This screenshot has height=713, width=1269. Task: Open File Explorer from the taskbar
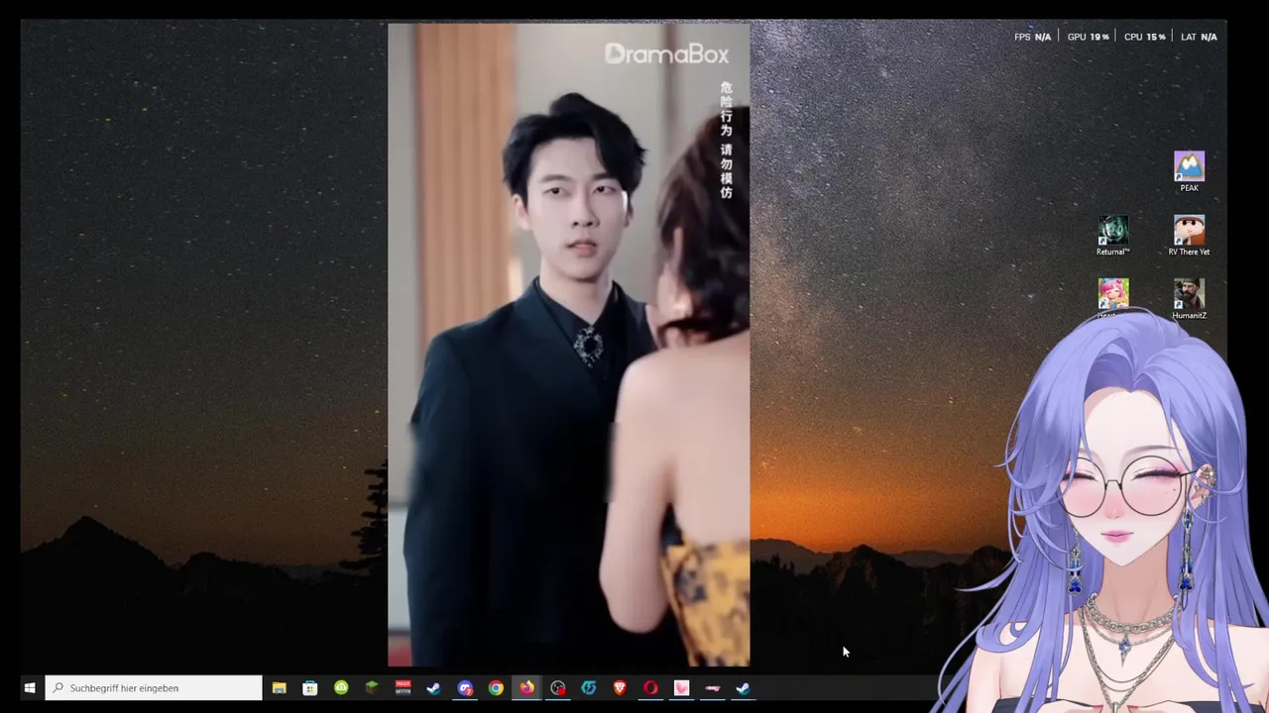(280, 688)
